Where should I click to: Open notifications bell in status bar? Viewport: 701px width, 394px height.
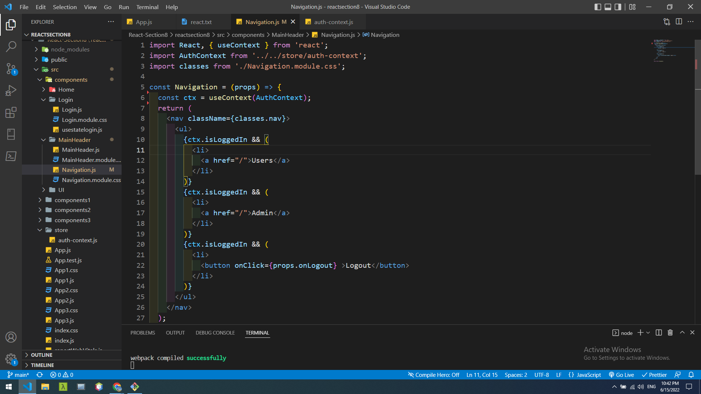[x=691, y=375]
